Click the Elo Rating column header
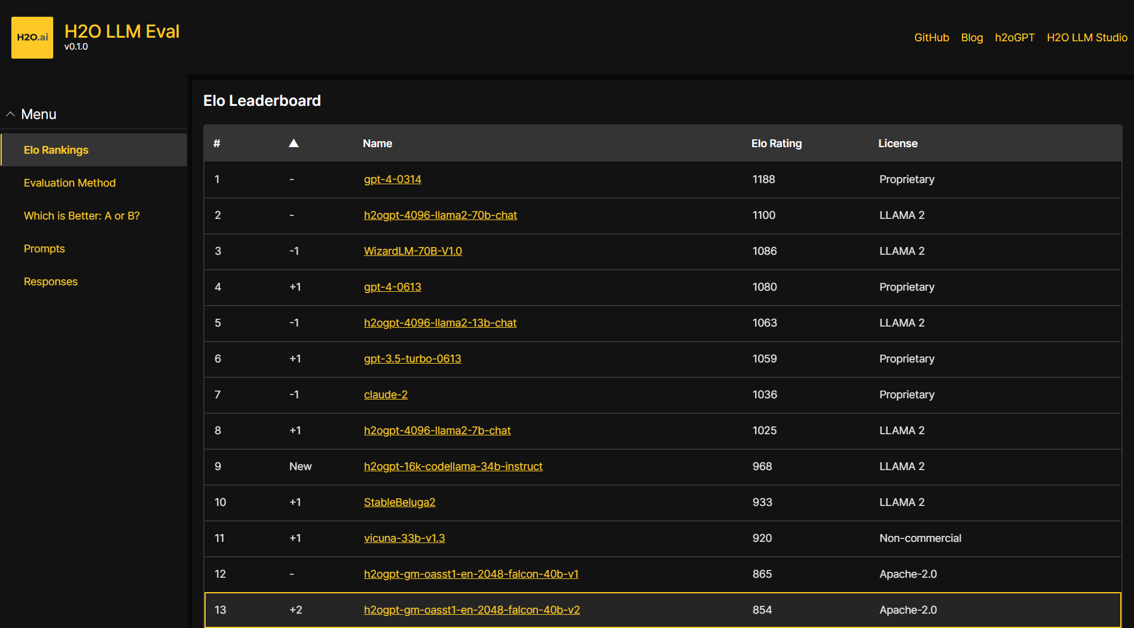This screenshot has height=628, width=1134. 777,144
